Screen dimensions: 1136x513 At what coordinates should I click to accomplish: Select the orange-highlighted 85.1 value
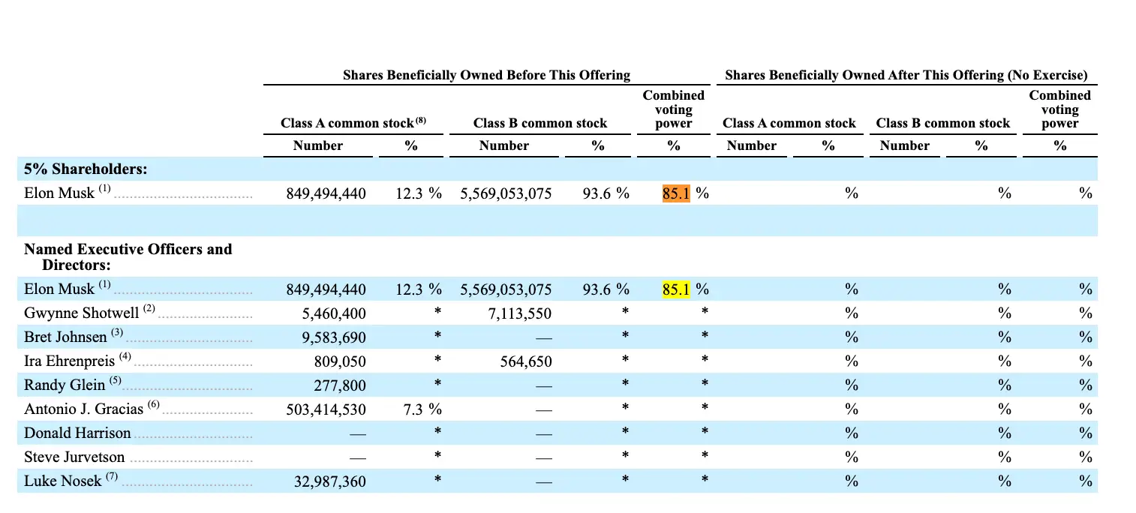pyautogui.click(x=675, y=193)
